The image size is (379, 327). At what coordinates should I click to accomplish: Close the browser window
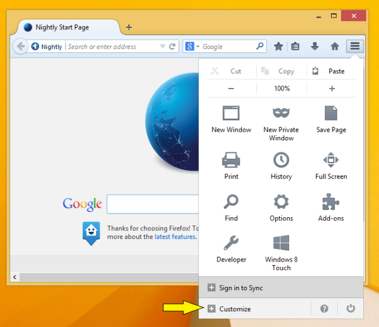tap(353, 16)
